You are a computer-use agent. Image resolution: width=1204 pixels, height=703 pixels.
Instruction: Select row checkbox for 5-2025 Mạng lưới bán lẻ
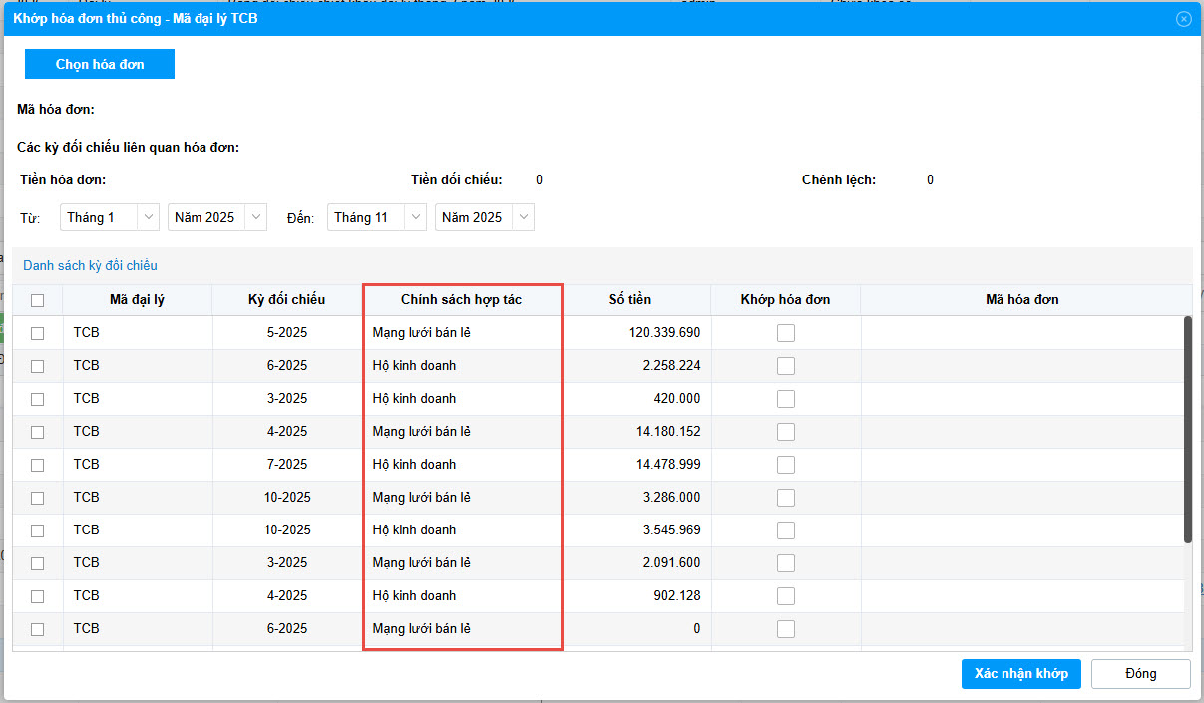click(x=38, y=333)
